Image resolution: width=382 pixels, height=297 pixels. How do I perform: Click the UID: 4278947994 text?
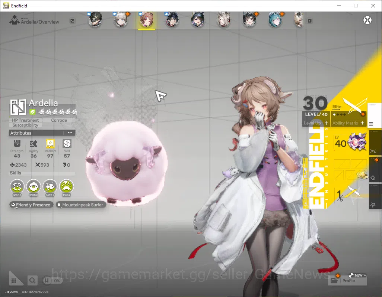point(35,292)
